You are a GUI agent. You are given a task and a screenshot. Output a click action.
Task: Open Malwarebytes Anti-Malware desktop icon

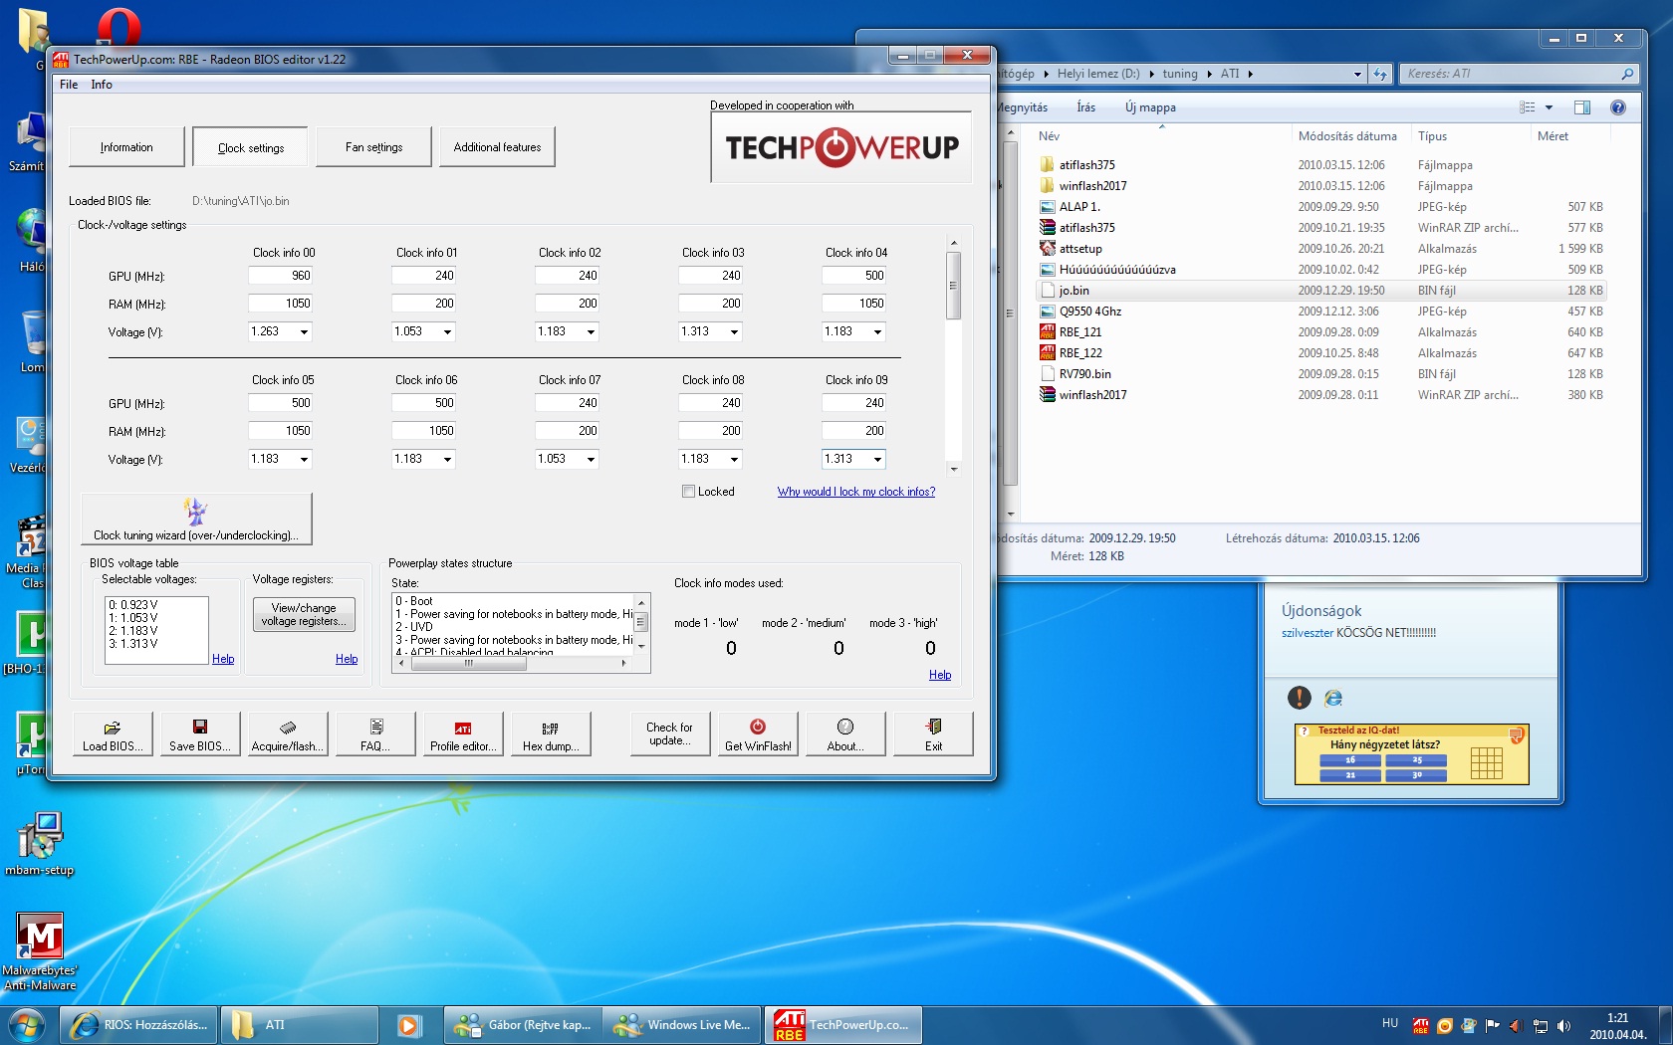pos(40,951)
